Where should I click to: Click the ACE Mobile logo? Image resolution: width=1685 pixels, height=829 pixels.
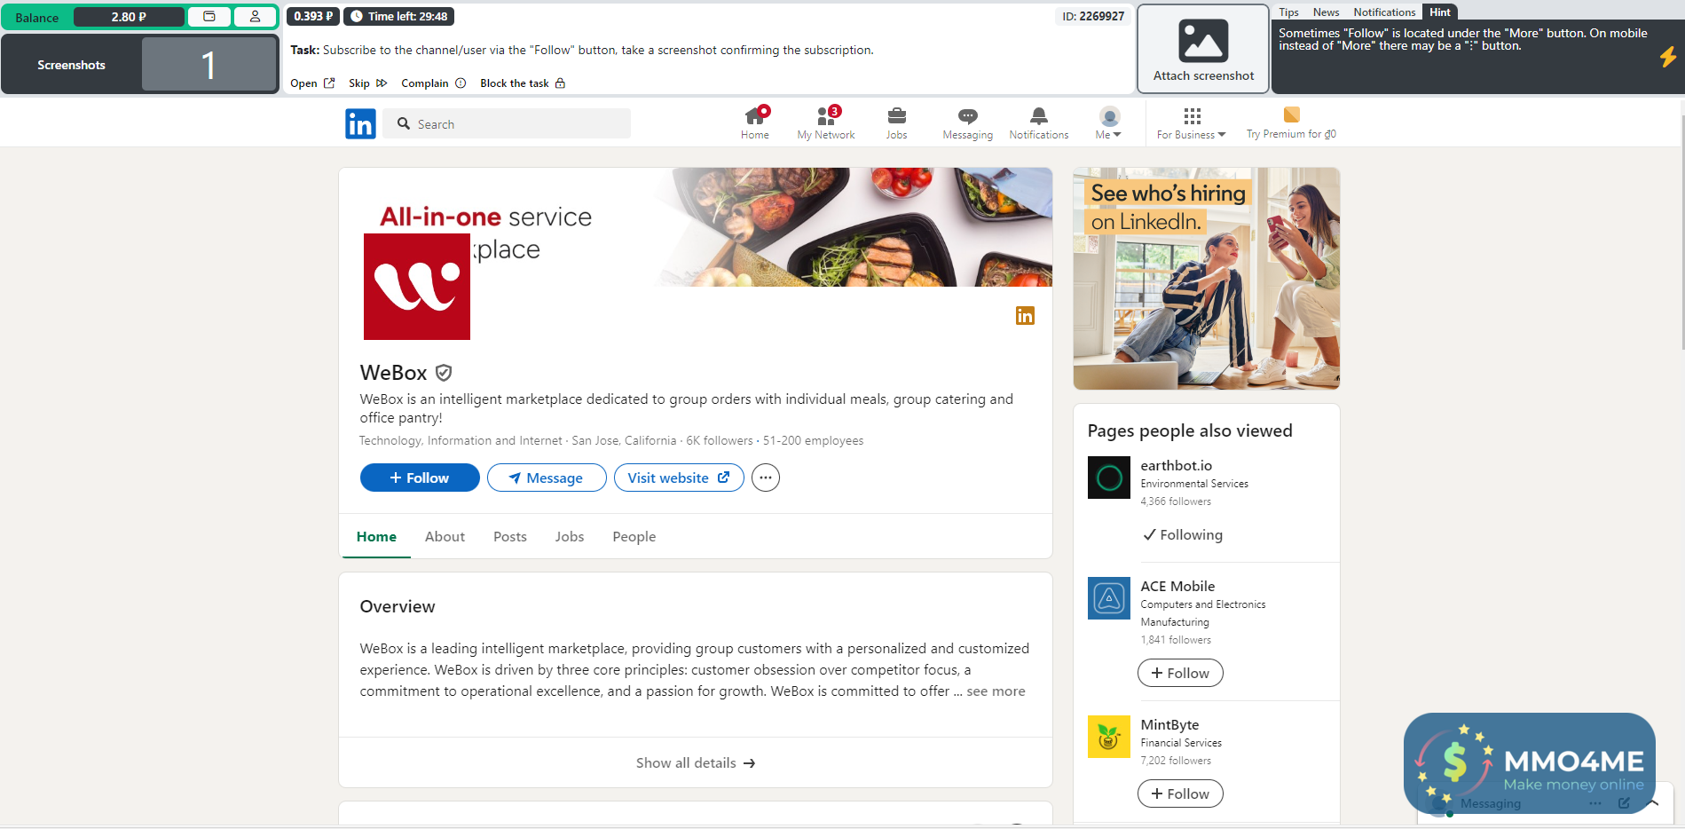[1109, 598]
